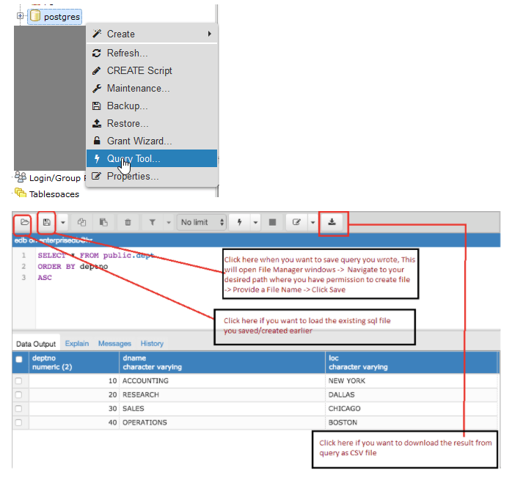Click the Stop square button in toolbar
The width and height of the screenshot is (512, 483).
coord(272,222)
